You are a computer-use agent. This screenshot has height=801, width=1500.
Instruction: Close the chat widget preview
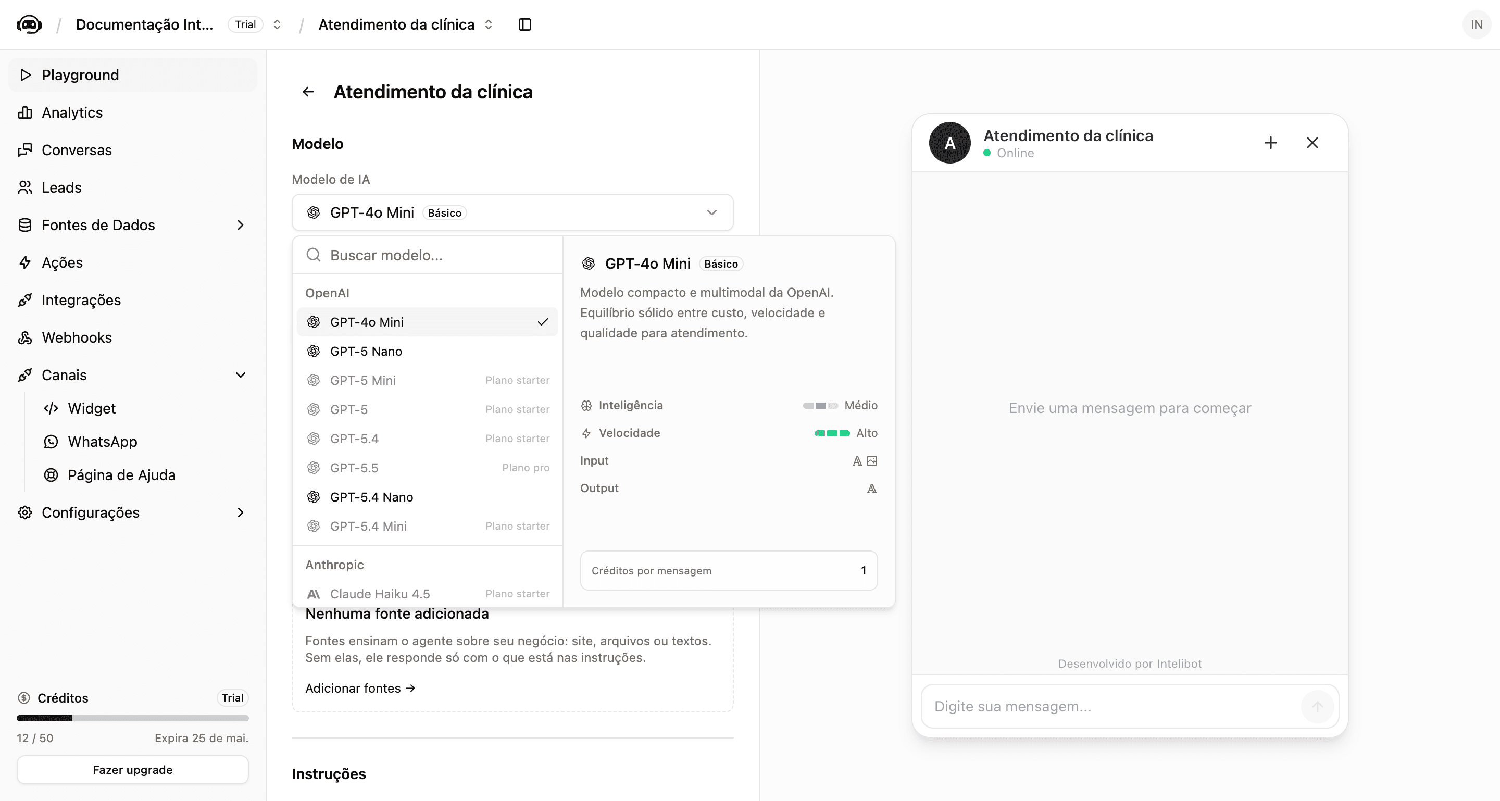tap(1312, 143)
